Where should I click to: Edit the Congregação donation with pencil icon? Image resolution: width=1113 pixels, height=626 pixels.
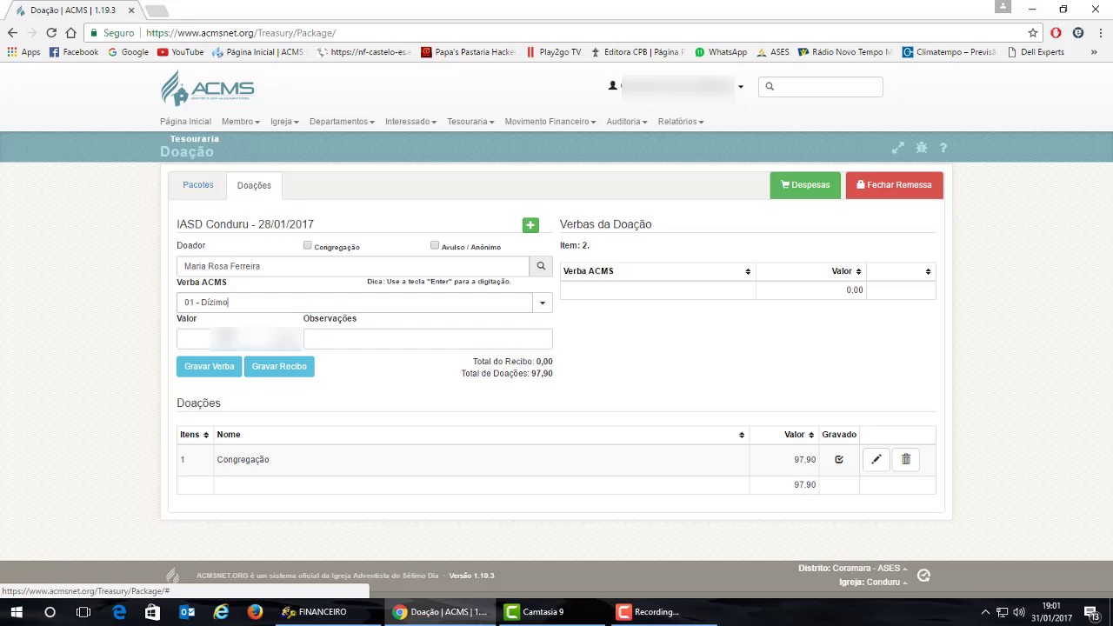pyautogui.click(x=876, y=459)
